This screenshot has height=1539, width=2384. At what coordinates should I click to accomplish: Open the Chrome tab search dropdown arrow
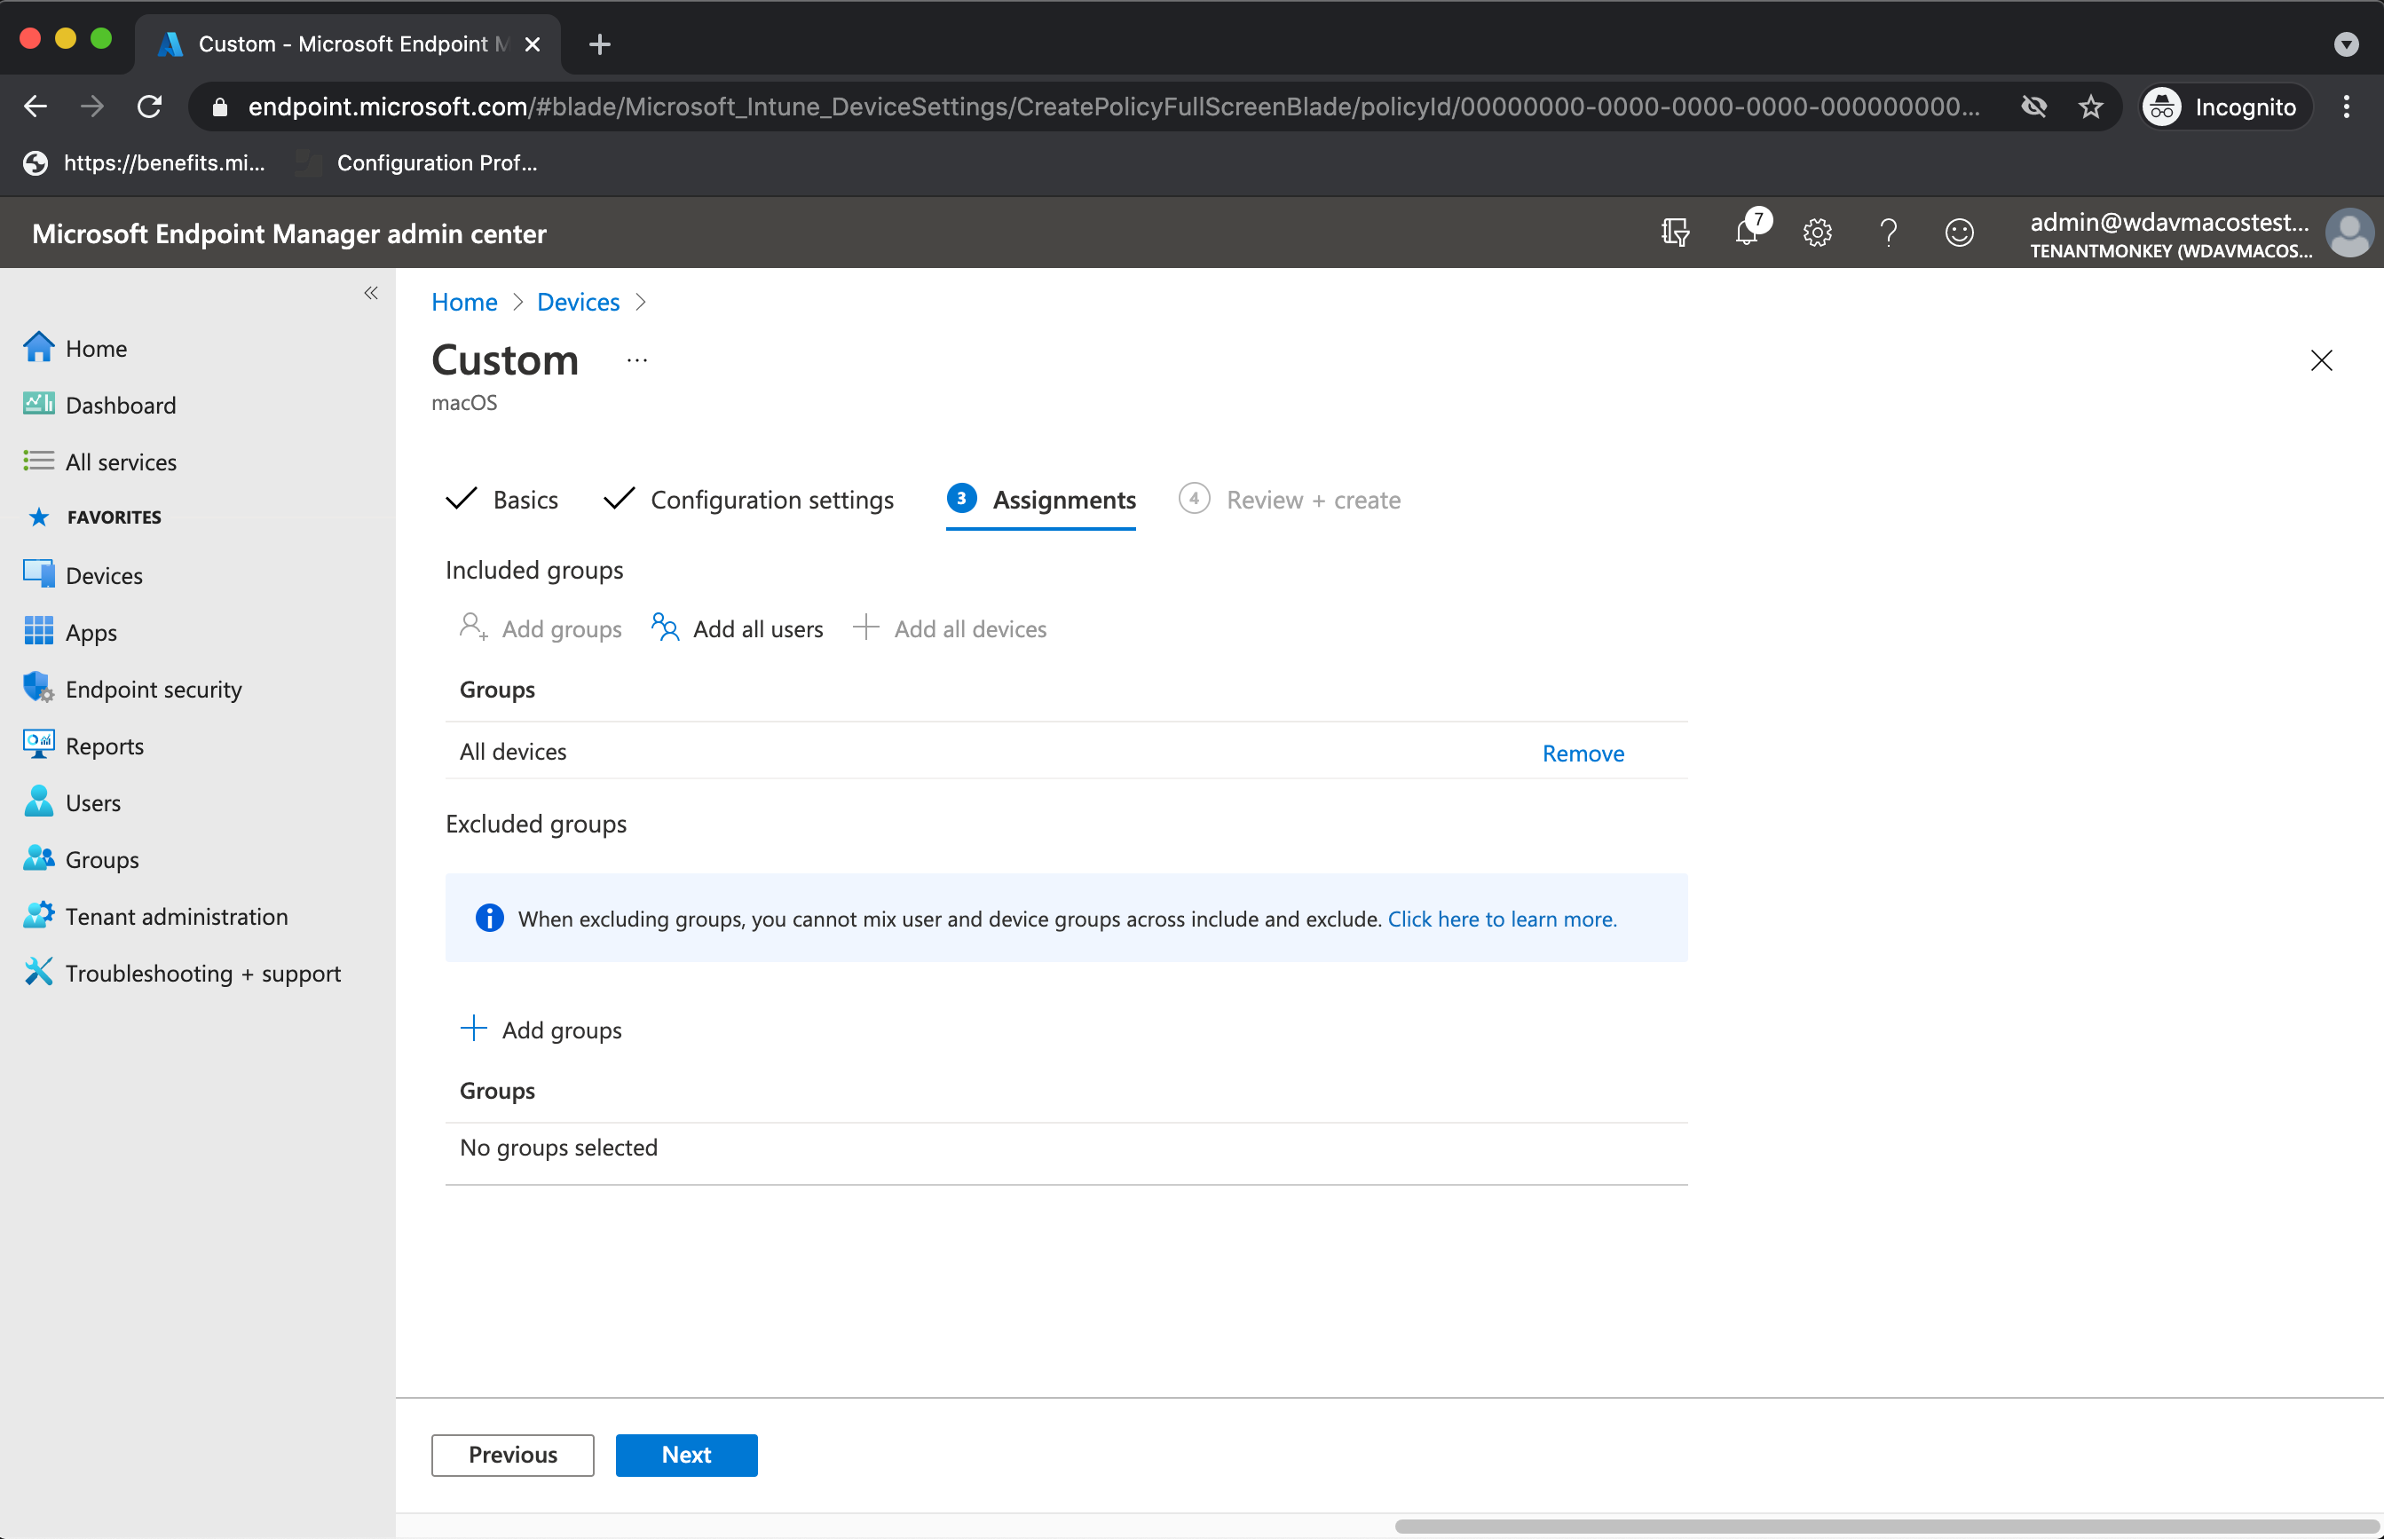[x=2347, y=44]
